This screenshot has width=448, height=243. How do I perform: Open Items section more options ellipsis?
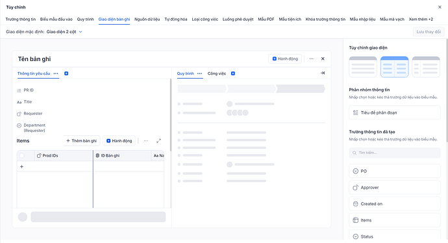click(145, 140)
